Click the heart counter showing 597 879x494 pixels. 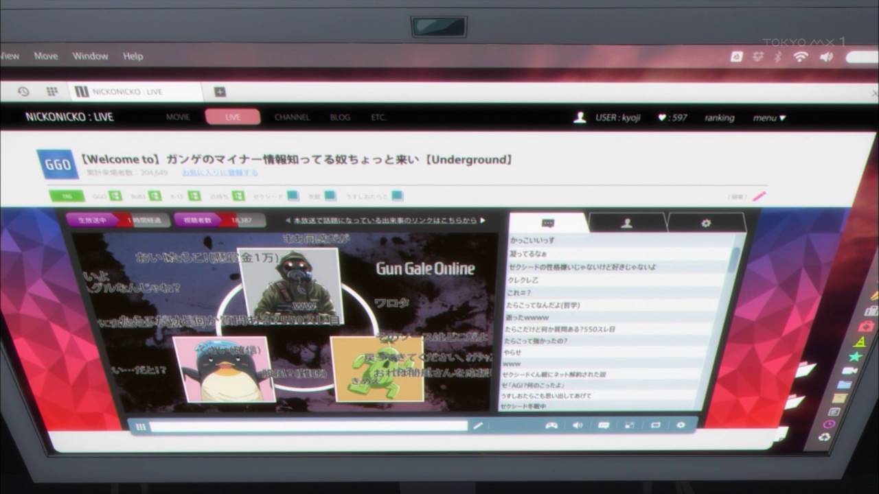click(x=672, y=117)
